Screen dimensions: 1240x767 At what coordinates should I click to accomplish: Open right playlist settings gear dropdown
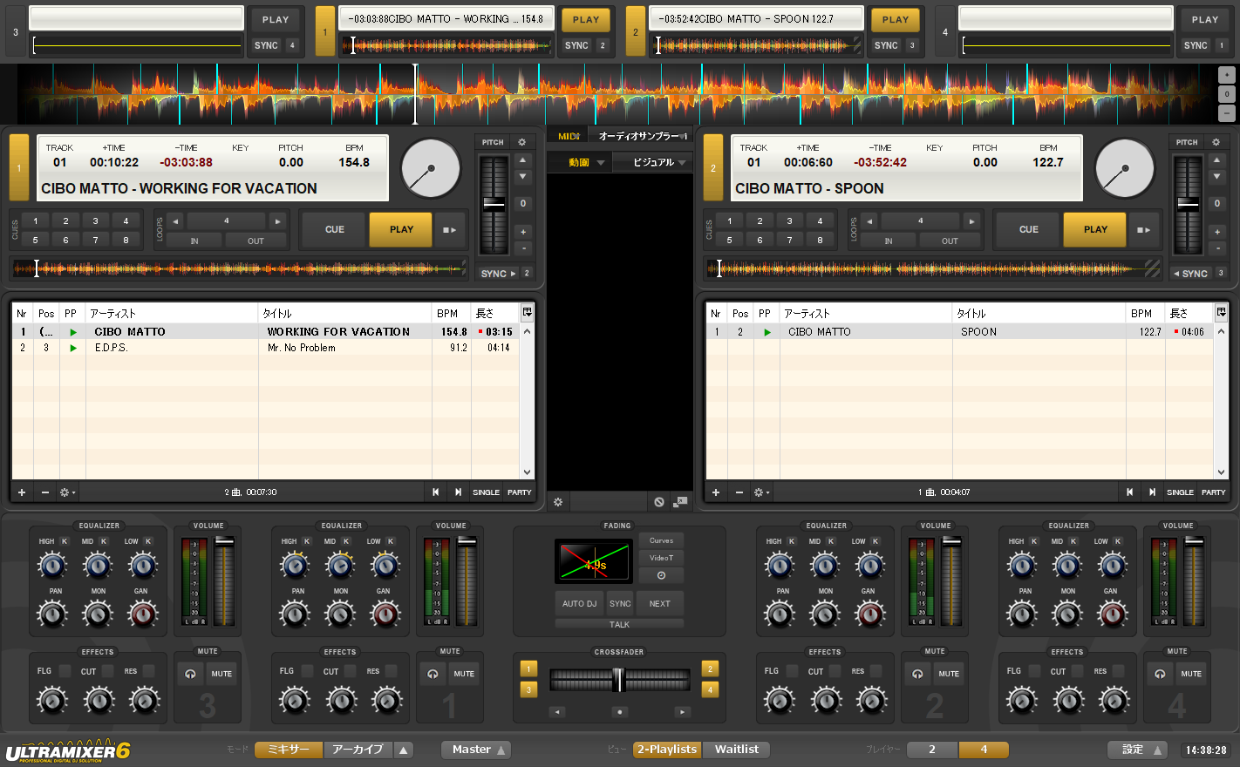coord(761,492)
